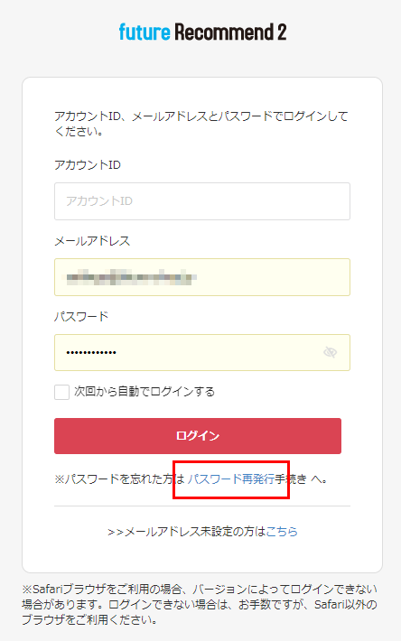This screenshot has width=401, height=641.
Task: Click the パスワード field label
Action: coord(81,316)
